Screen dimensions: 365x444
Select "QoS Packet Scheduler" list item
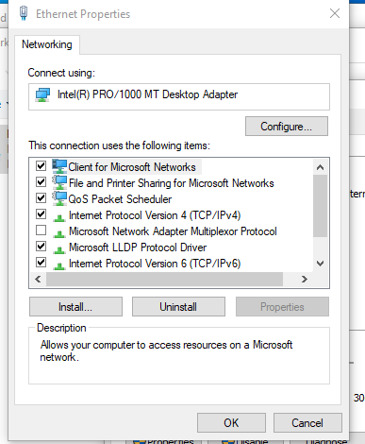point(120,199)
